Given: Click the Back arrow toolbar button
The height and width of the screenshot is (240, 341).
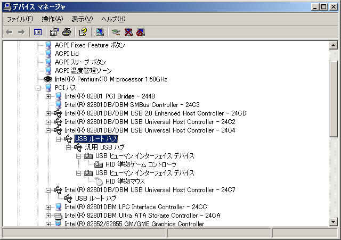Looking at the screenshot, I should click(x=10, y=32).
